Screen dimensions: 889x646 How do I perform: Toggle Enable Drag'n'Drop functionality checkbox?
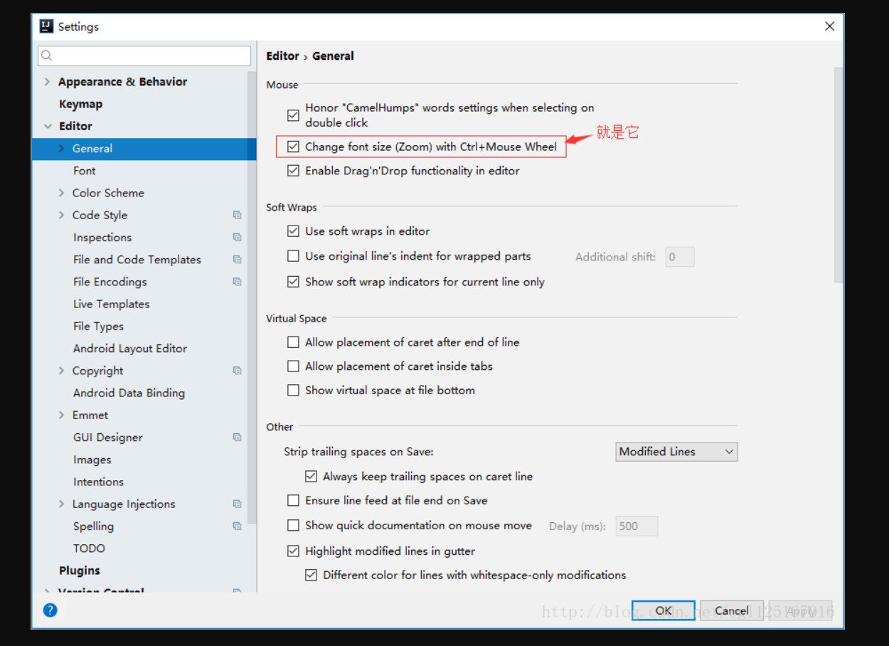click(293, 171)
